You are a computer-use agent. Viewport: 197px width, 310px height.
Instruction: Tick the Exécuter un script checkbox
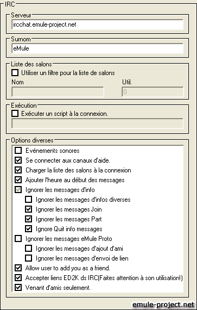[15, 114]
